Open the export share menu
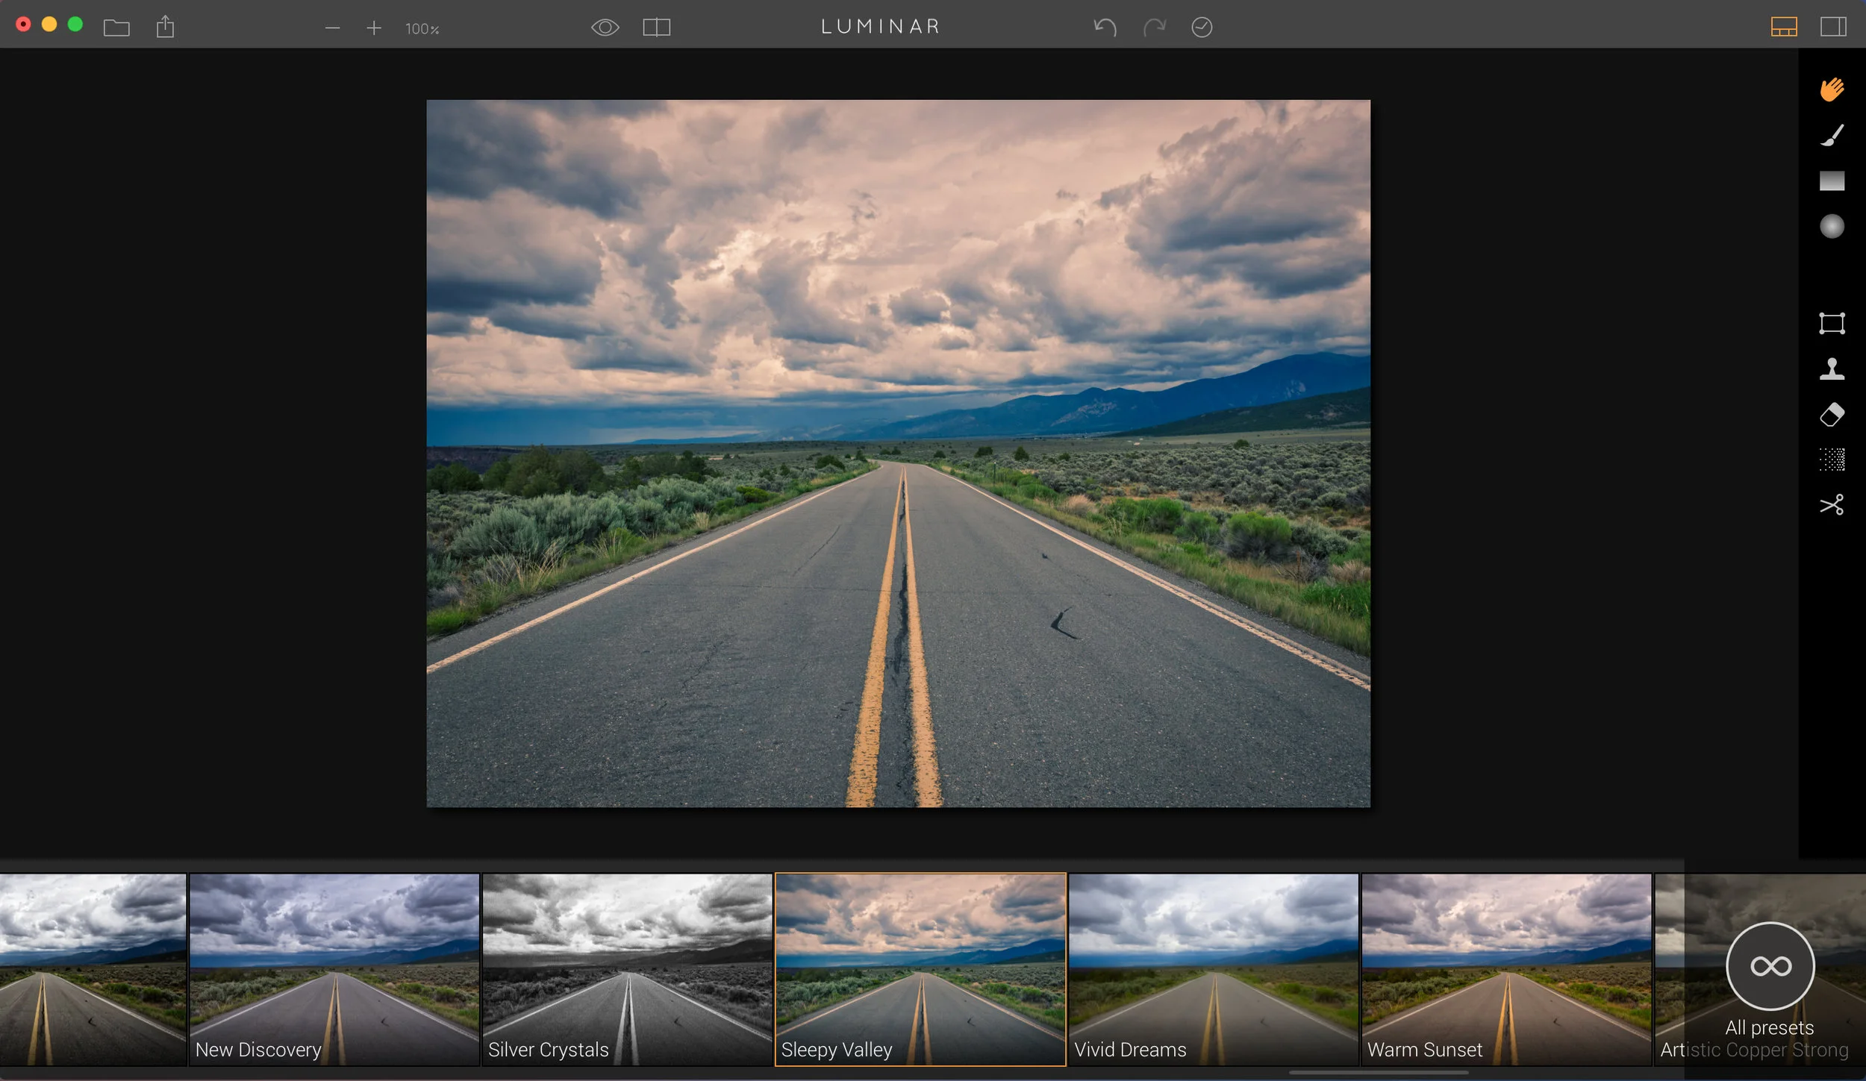The width and height of the screenshot is (1866, 1081). tap(165, 28)
